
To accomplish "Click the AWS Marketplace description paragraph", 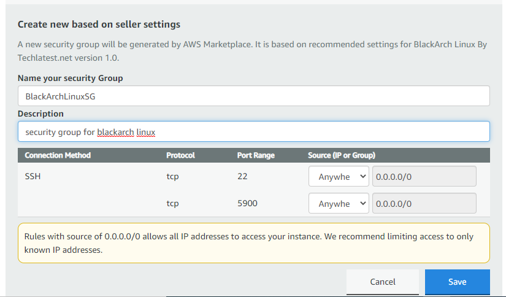I will (252, 51).
